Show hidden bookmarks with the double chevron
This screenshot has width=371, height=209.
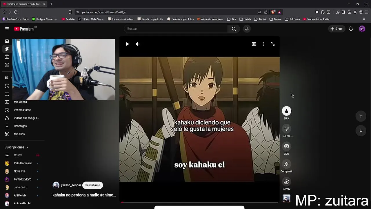364,19
